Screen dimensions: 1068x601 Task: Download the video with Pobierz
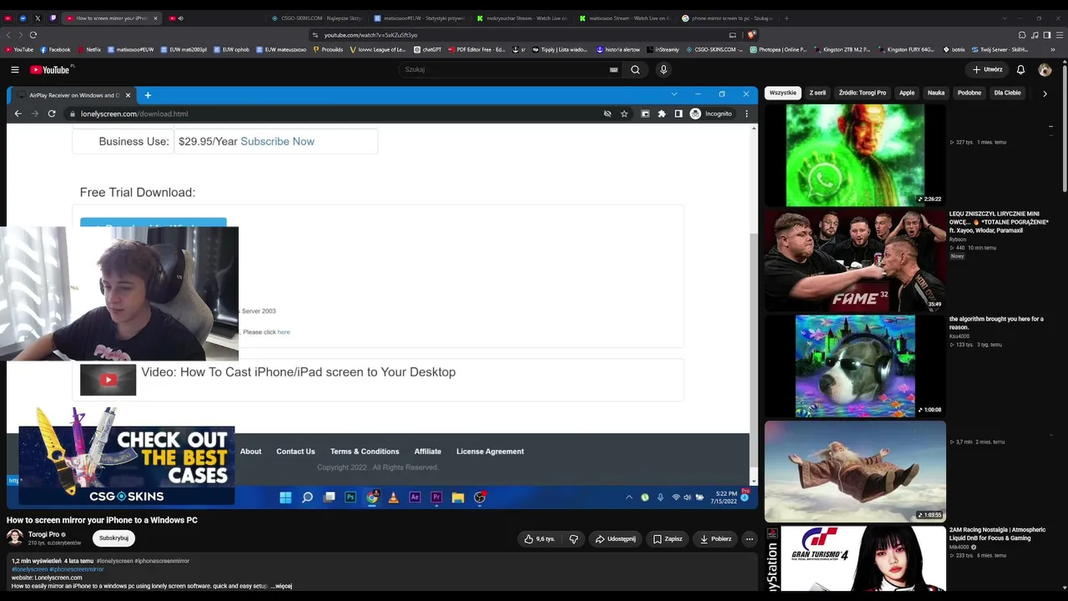tap(716, 539)
